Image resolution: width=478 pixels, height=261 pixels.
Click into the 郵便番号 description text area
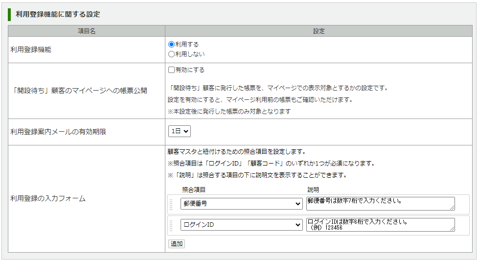tap(380, 203)
